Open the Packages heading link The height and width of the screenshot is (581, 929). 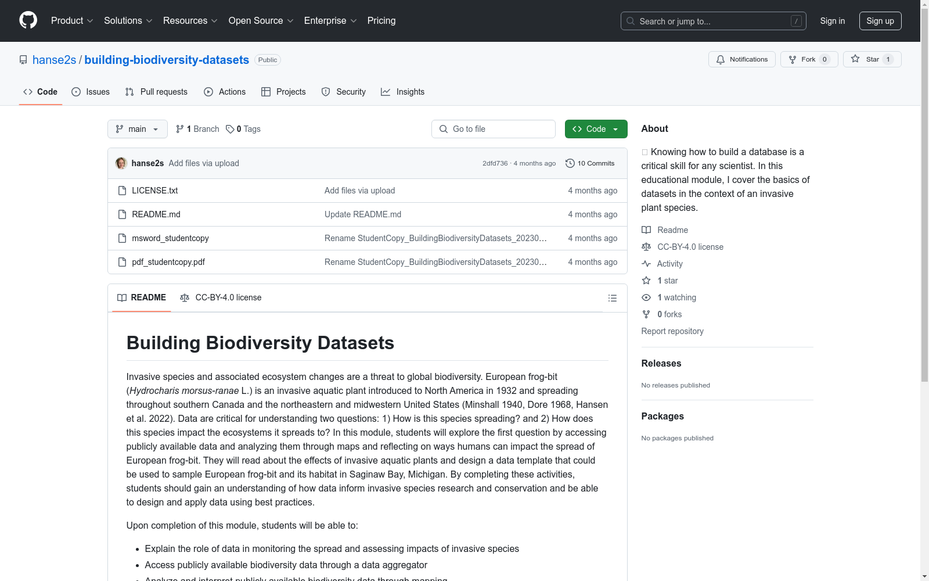click(662, 416)
